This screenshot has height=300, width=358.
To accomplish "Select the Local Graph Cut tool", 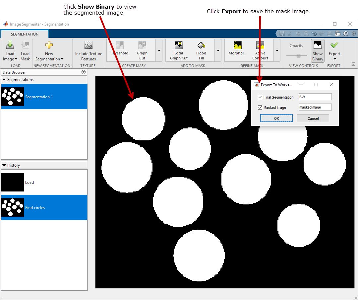I will [179, 50].
